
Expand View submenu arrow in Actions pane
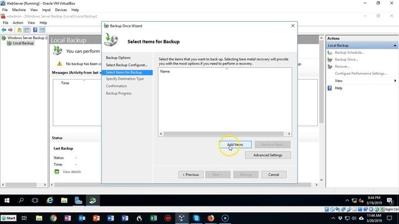[x=395, y=81]
